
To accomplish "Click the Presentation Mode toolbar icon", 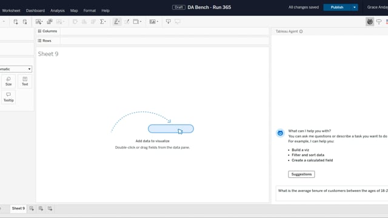I will [x=178, y=22].
